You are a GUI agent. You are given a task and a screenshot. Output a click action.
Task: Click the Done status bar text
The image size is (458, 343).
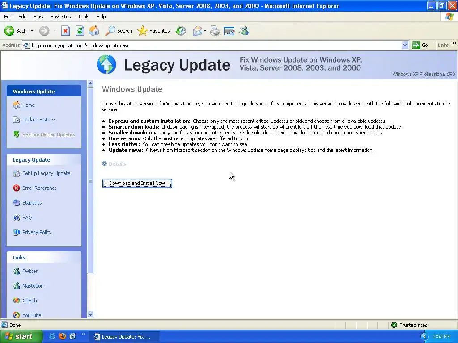[15, 325]
